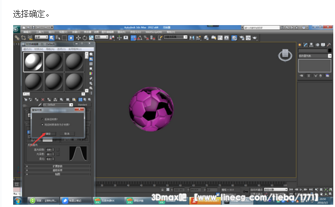335x207 pixels.
Task: Toggle Backlight on the sample slots
Action: point(91,59)
